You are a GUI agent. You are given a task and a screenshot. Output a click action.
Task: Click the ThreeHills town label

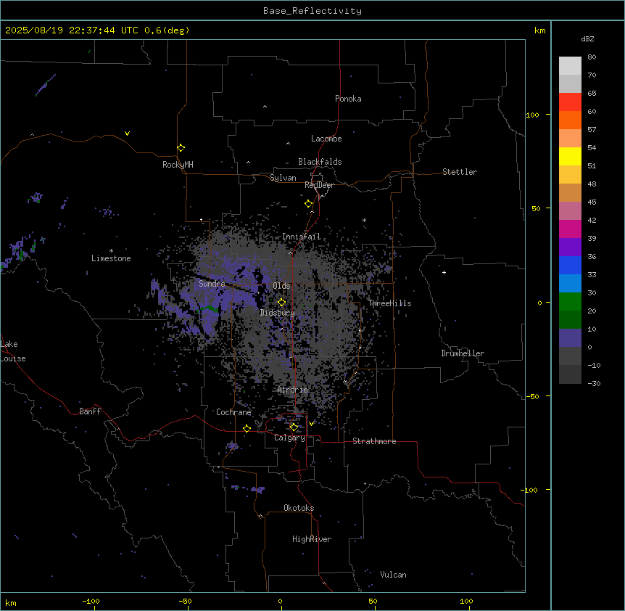(389, 303)
